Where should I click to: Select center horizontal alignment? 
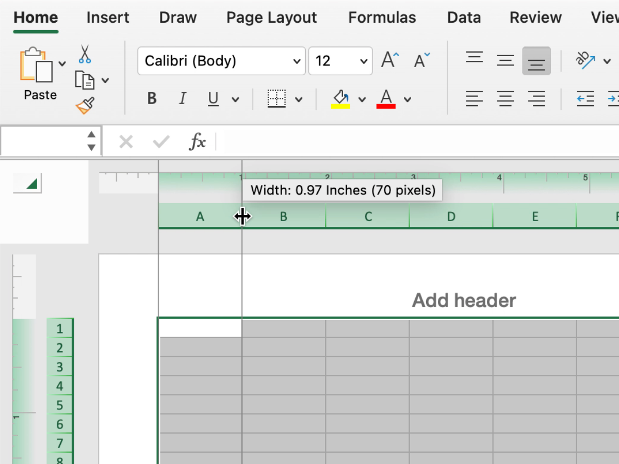(506, 98)
